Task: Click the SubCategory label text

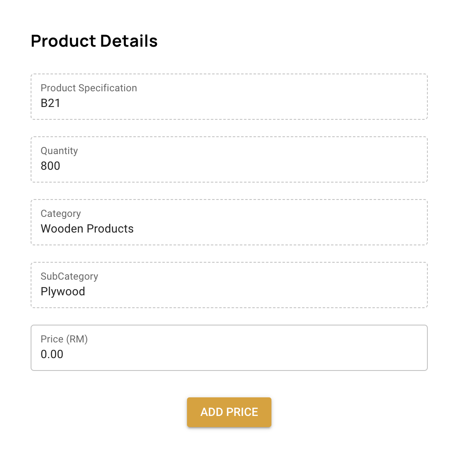Action: click(x=70, y=276)
